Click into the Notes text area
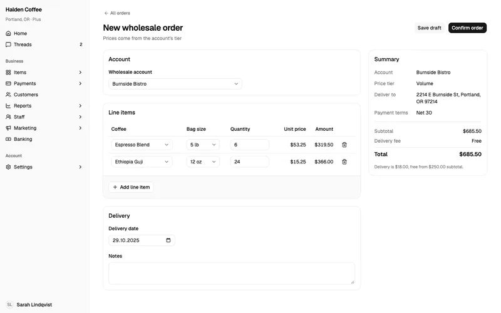This screenshot has width=501, height=313. click(232, 274)
